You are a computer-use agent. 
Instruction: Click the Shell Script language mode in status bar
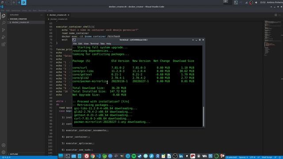point(267,157)
